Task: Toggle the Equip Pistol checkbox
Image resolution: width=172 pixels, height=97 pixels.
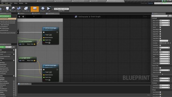Action: click(160, 32)
